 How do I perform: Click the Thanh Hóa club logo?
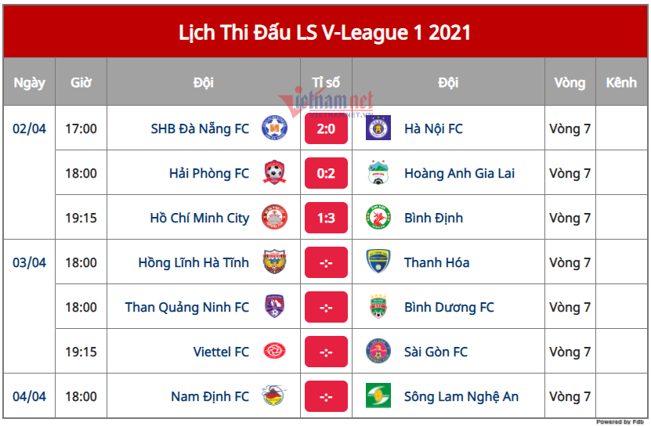point(378,262)
